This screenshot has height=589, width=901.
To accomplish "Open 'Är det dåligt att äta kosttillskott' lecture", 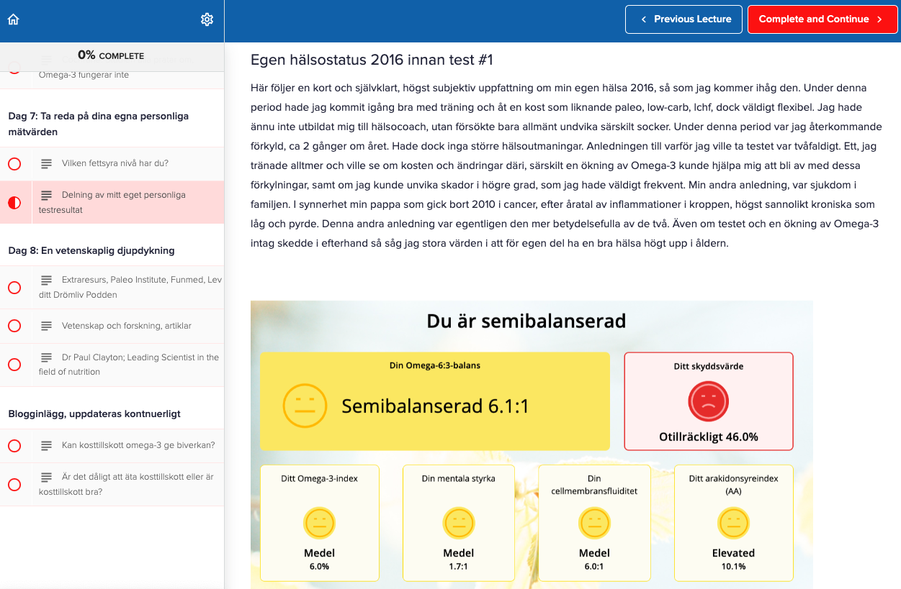I will pos(112,484).
